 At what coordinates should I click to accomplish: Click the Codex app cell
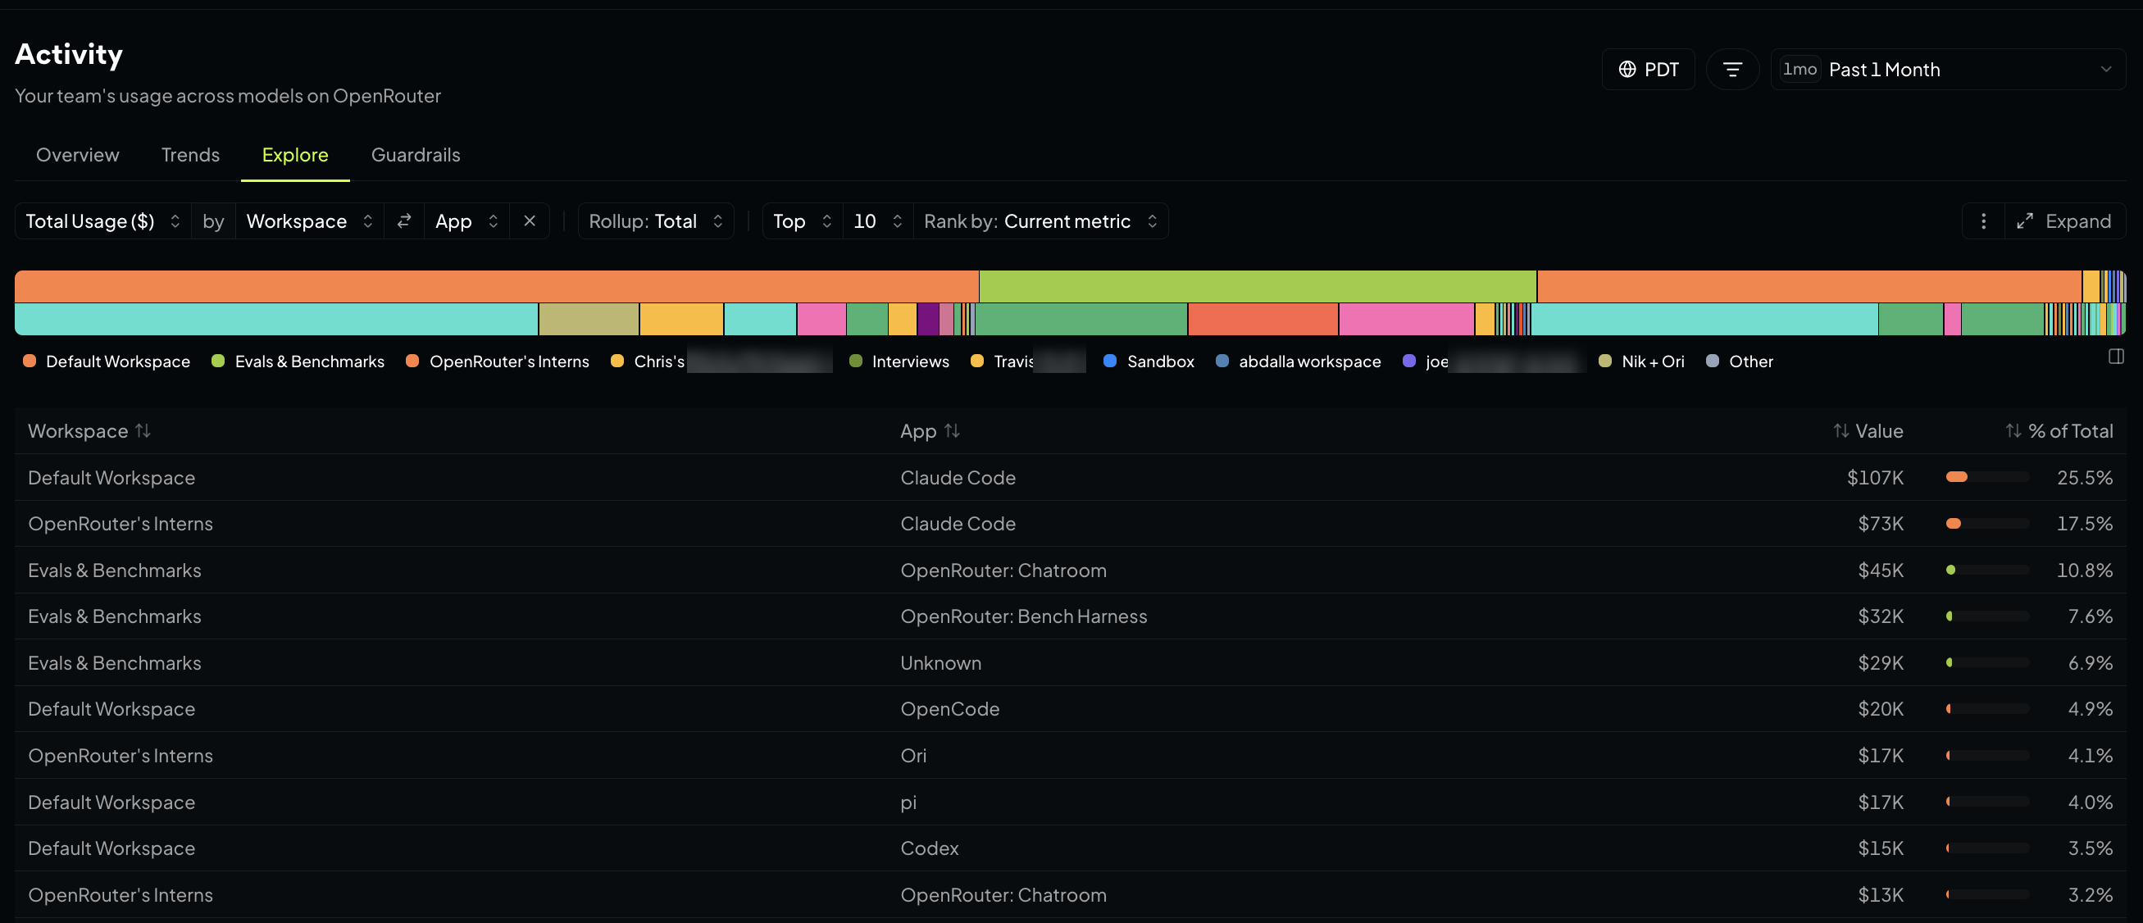[929, 848]
